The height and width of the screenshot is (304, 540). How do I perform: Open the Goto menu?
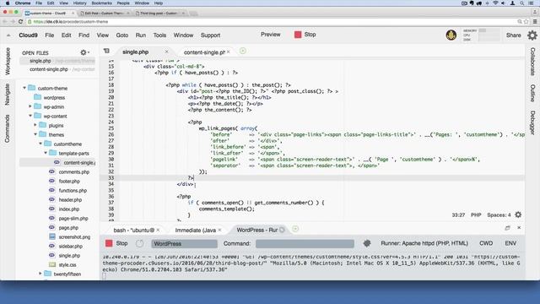point(121,35)
